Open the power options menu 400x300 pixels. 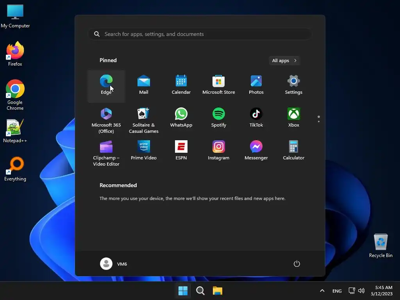point(297,264)
